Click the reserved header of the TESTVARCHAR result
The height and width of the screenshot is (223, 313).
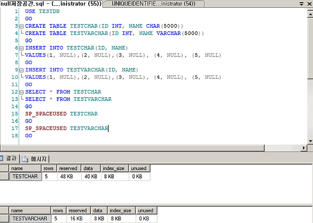point(78,210)
